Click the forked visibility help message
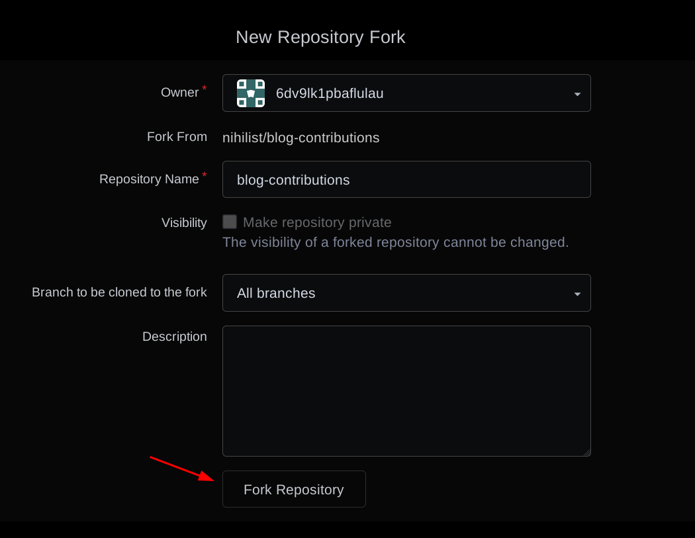The image size is (695, 538). tap(395, 242)
